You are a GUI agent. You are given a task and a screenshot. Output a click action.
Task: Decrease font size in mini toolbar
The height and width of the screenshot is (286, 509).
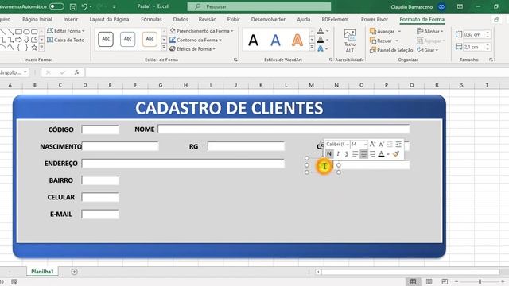tap(381, 145)
